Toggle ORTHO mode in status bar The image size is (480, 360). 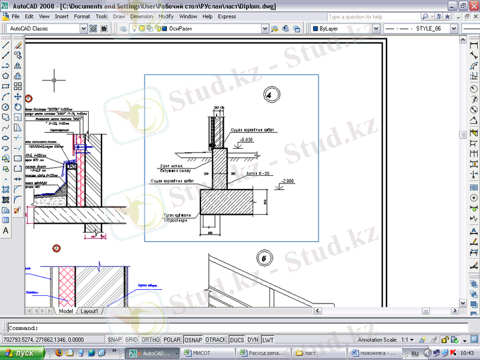point(150,340)
